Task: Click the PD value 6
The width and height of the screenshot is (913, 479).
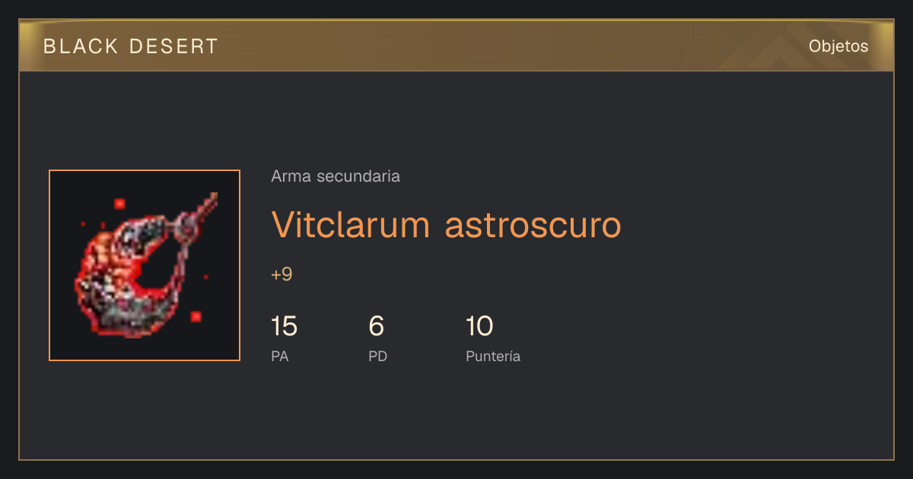Action: tap(376, 327)
